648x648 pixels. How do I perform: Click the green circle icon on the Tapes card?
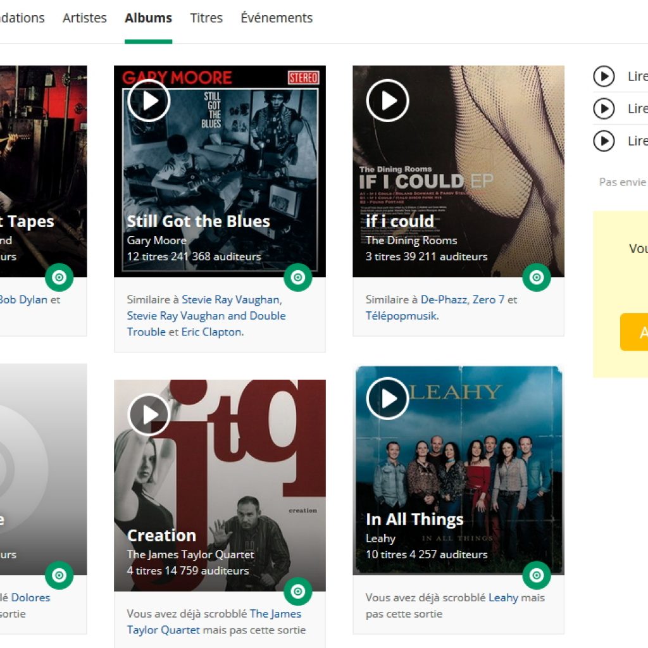tap(59, 277)
